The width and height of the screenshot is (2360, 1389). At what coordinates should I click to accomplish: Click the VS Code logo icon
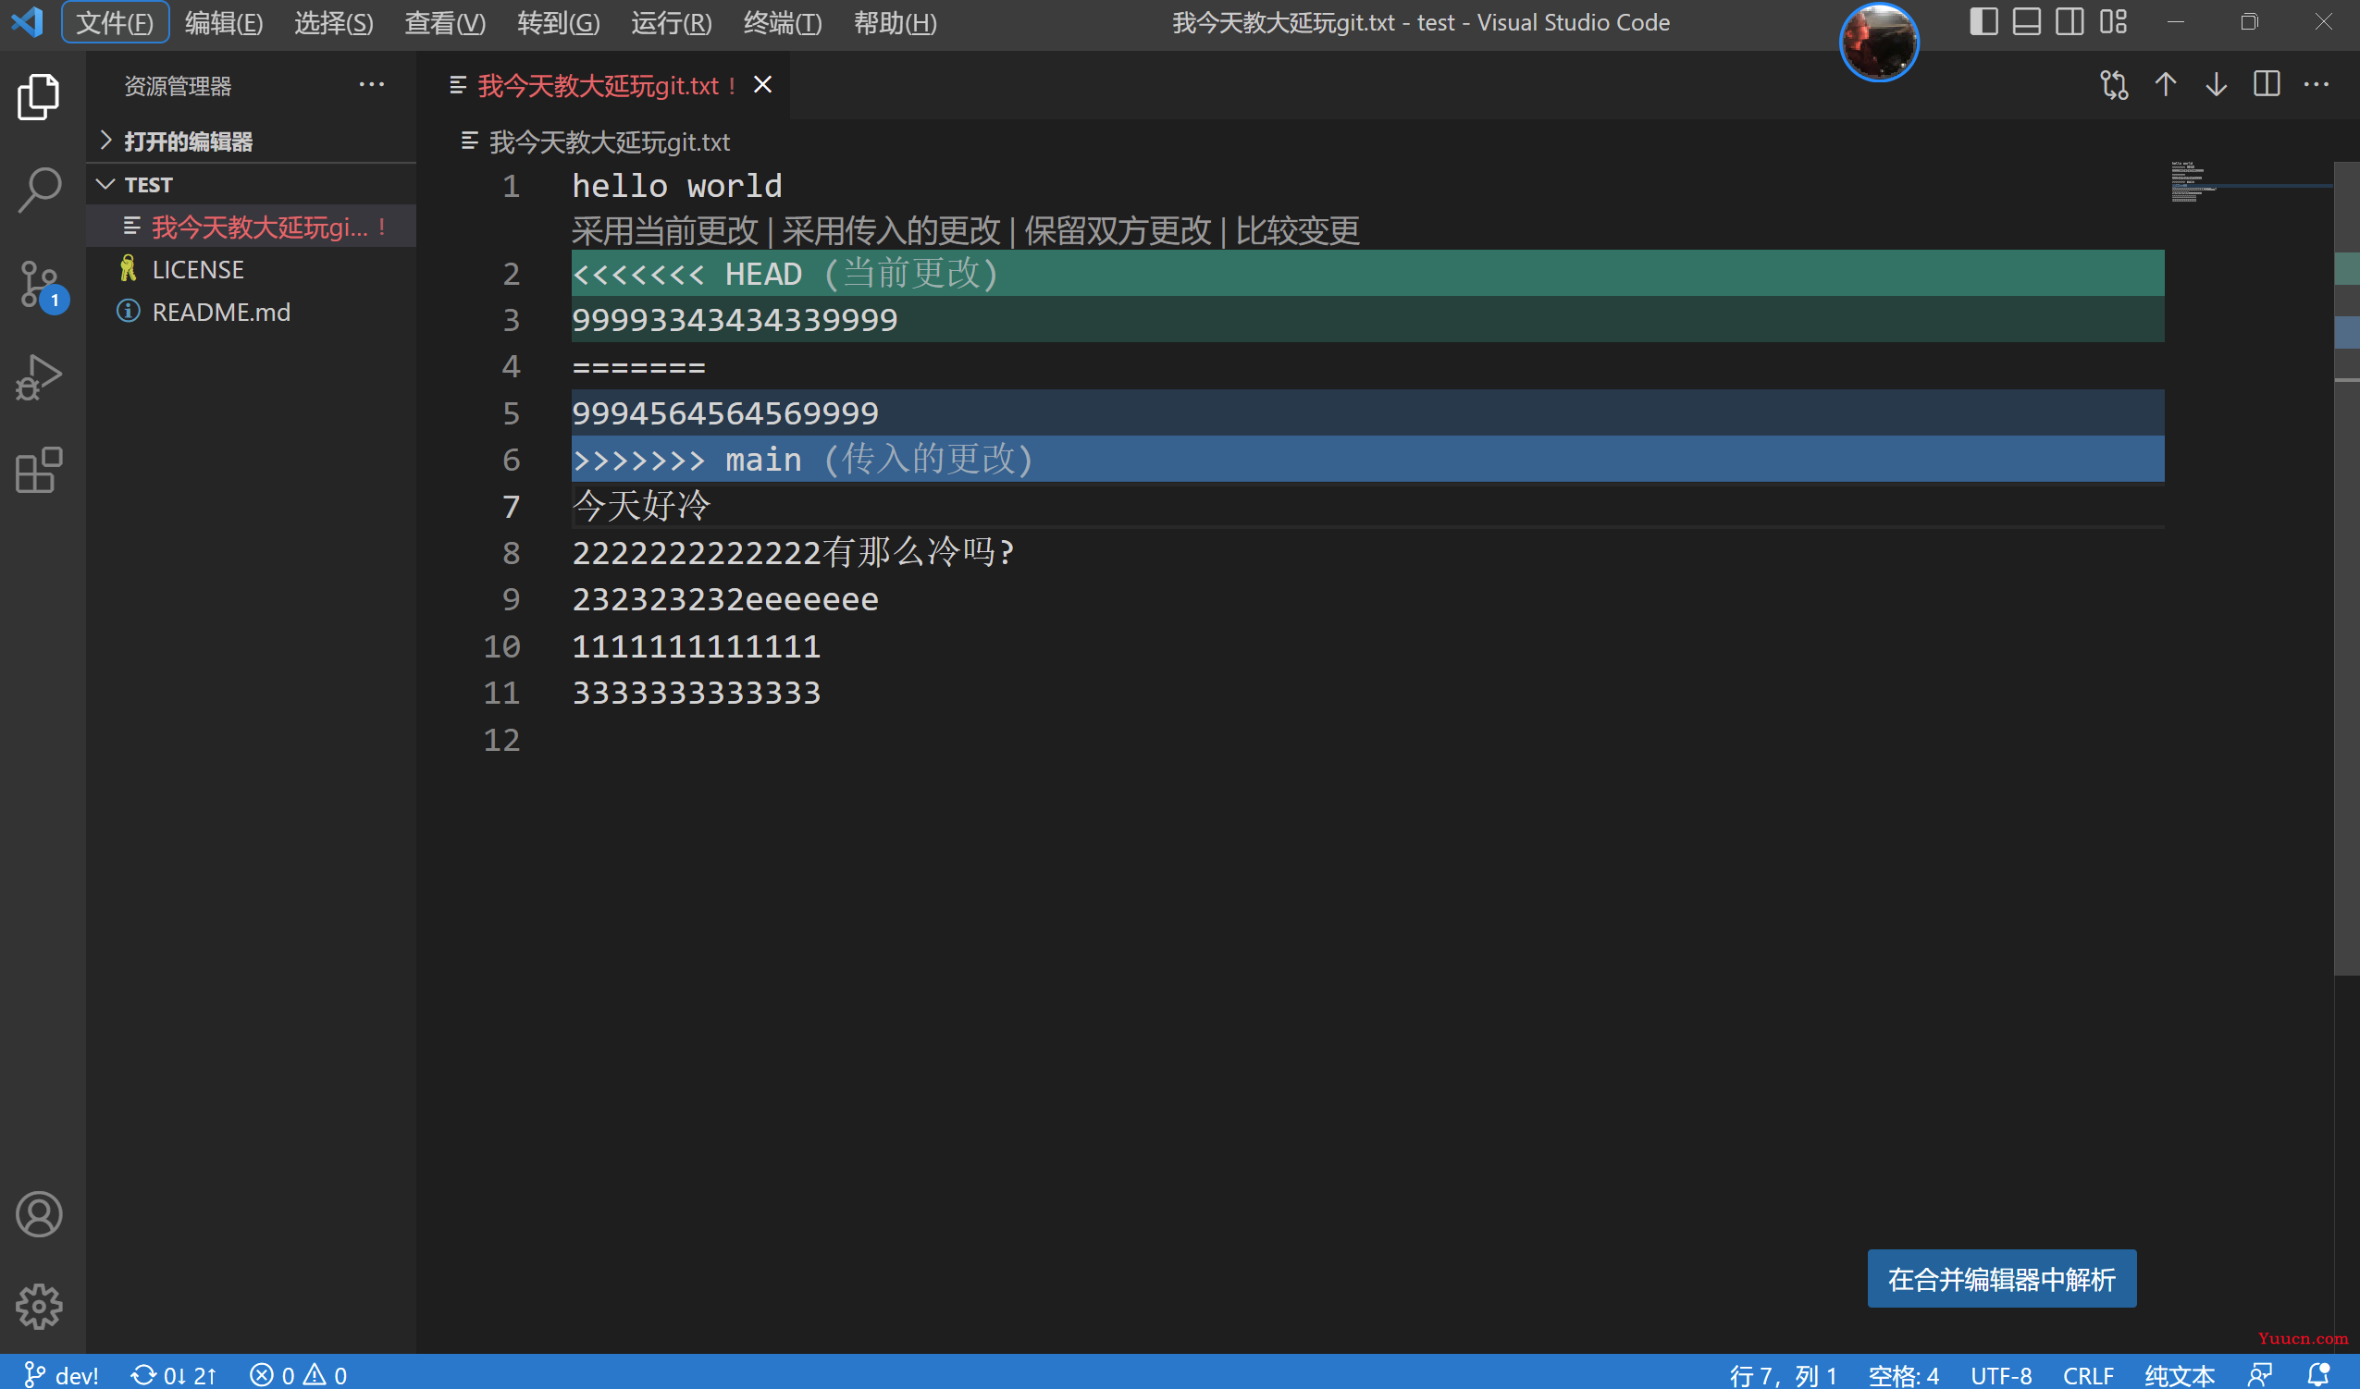27,21
